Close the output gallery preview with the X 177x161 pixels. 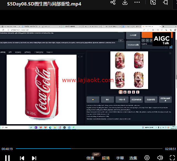pyautogui.click(x=170, y=53)
